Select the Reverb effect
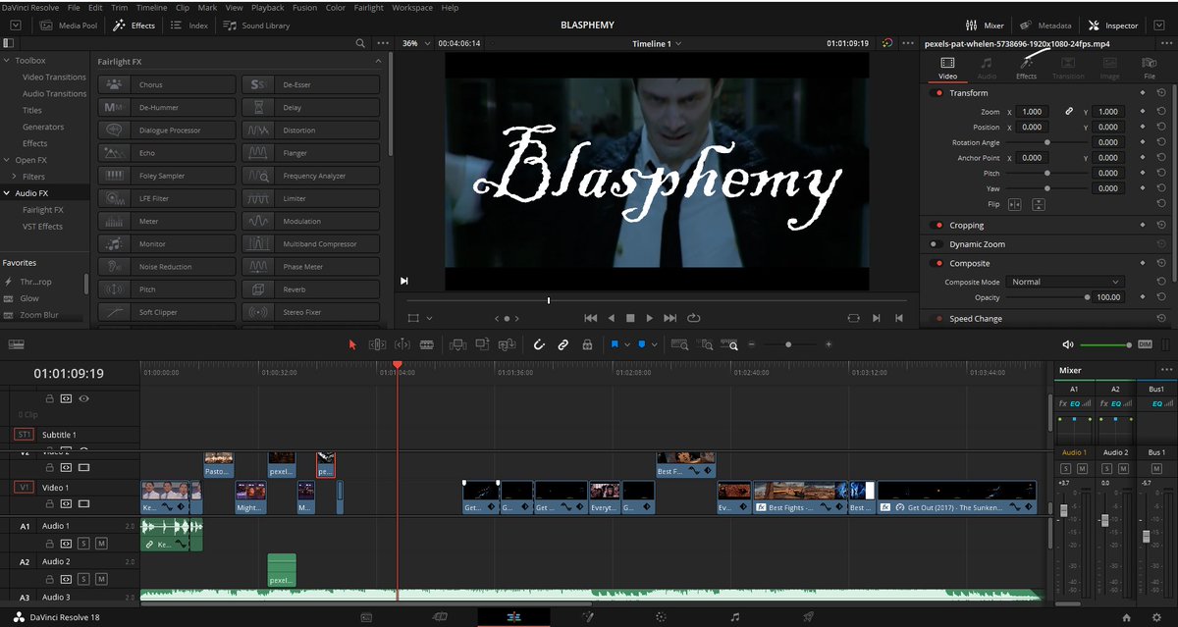This screenshot has width=1178, height=627. coord(311,289)
